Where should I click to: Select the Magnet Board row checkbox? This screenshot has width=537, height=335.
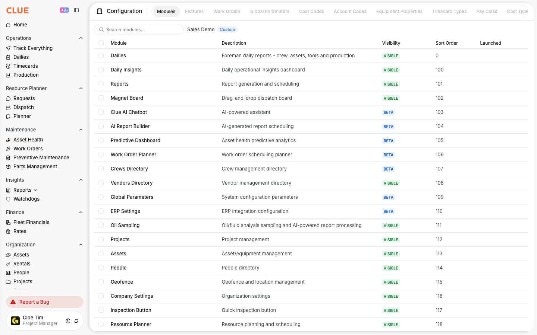tap(101, 98)
